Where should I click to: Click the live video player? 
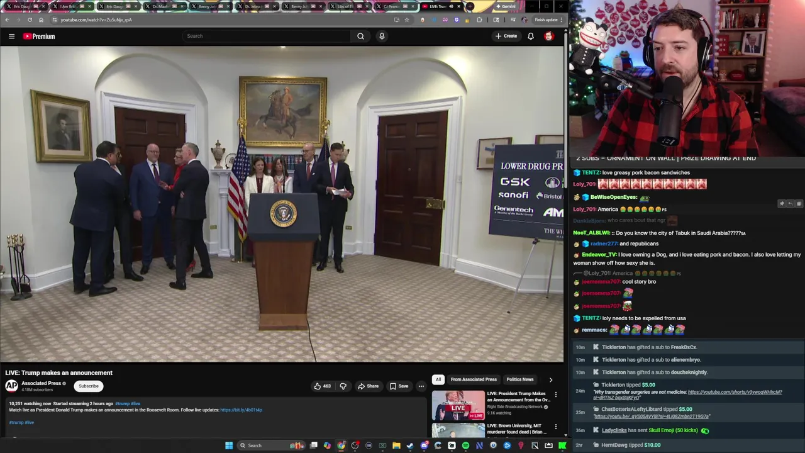(282, 204)
